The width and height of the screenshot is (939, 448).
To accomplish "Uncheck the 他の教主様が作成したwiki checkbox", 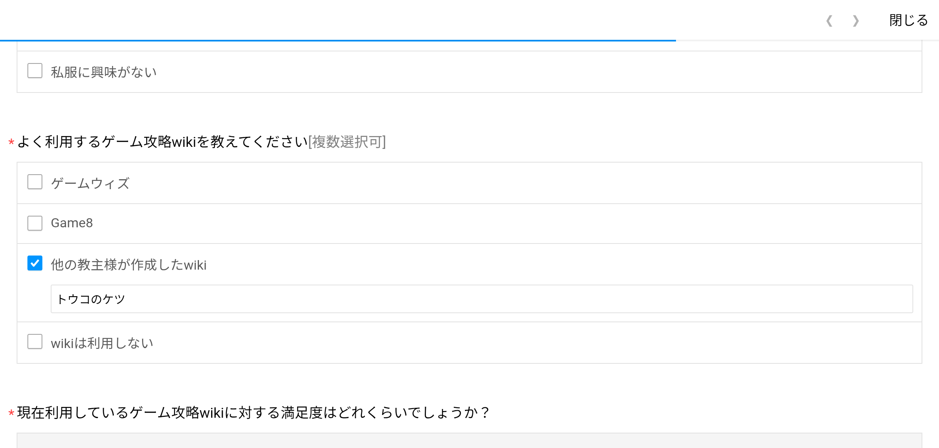I will (x=35, y=263).
